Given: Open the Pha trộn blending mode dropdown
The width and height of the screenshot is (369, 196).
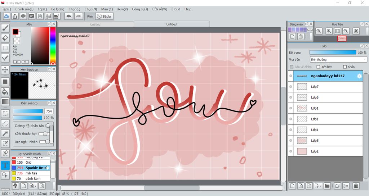Looking at the screenshot, I should 338,60.
